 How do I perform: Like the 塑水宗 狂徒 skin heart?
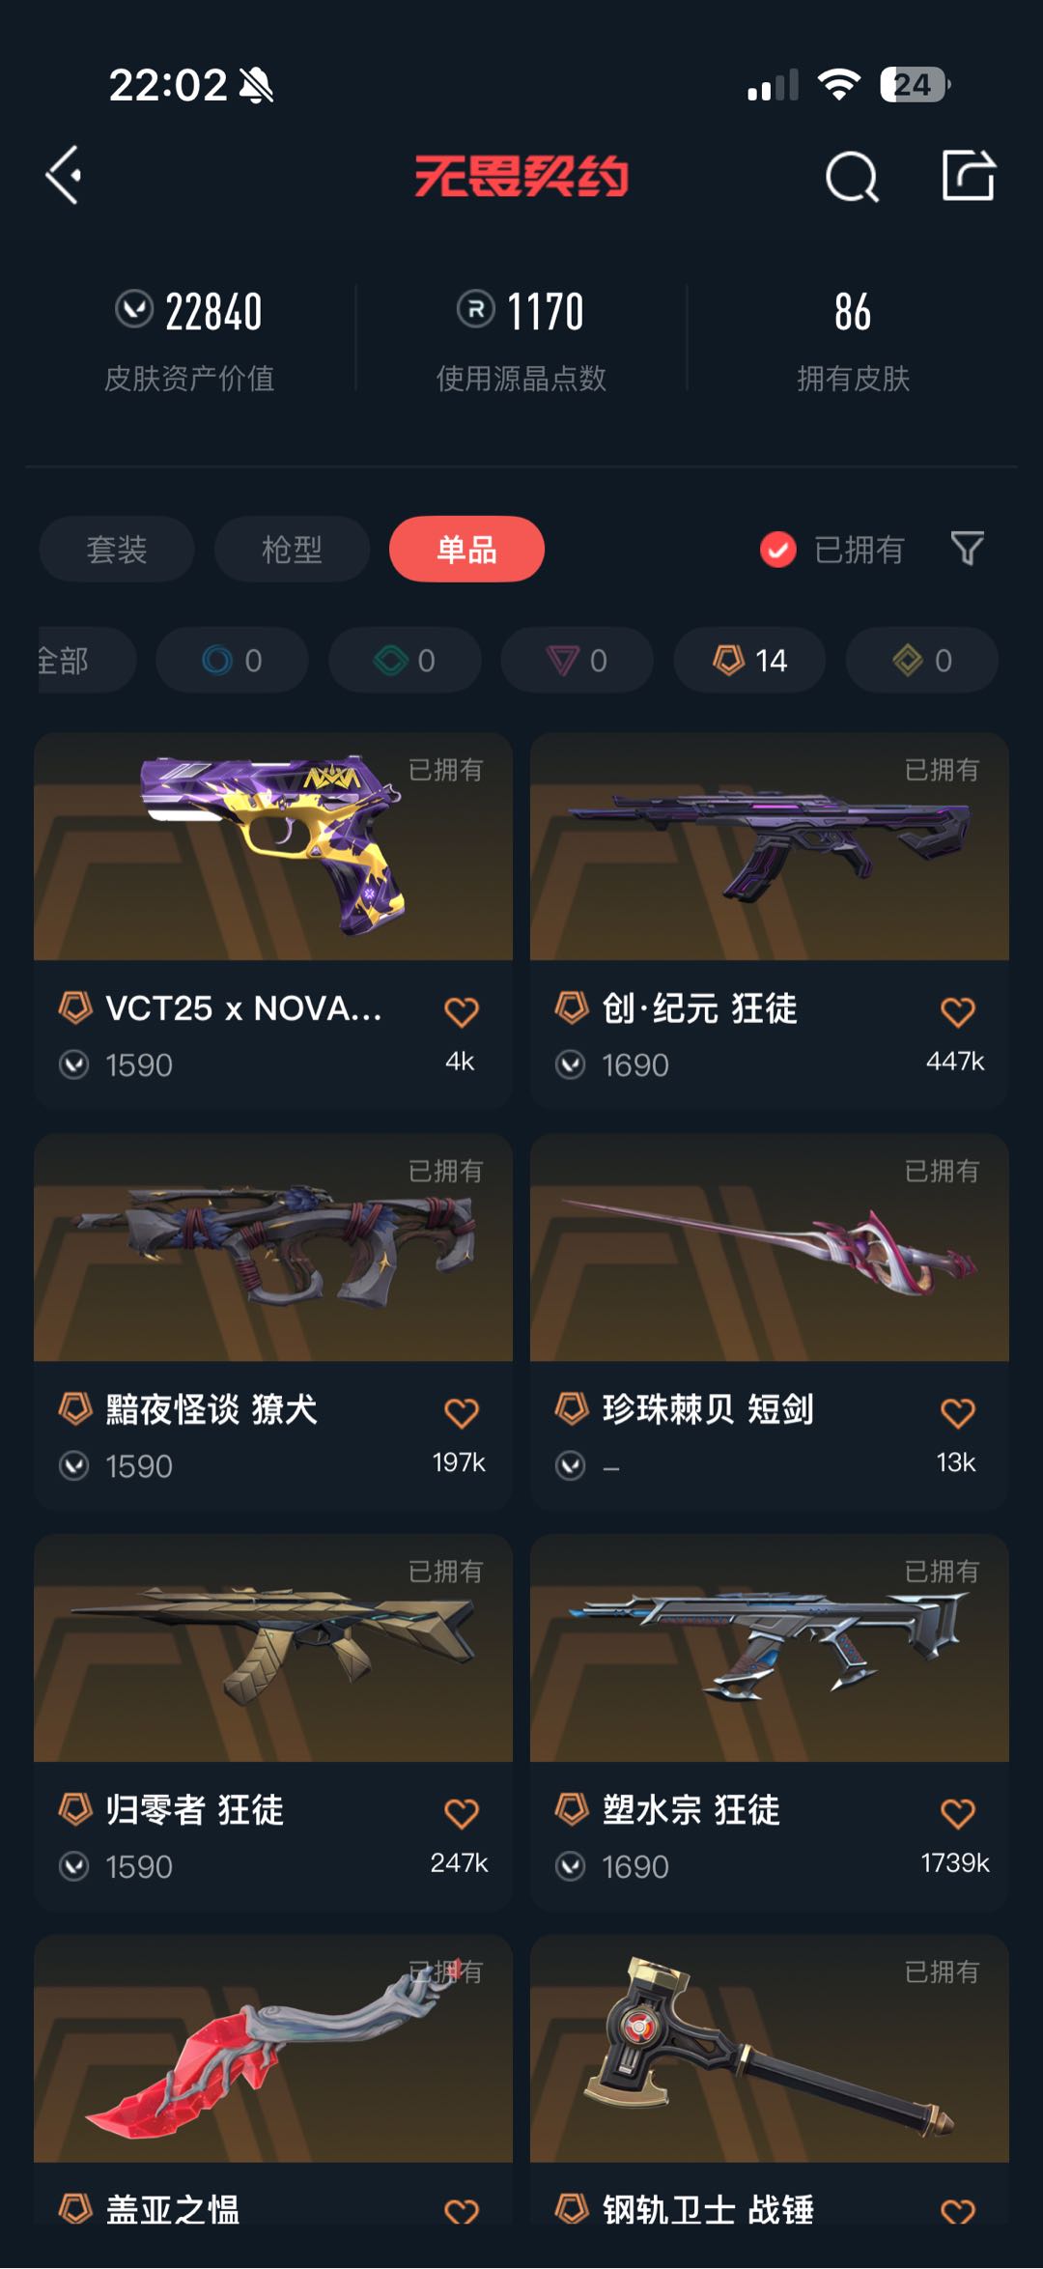(x=957, y=1813)
